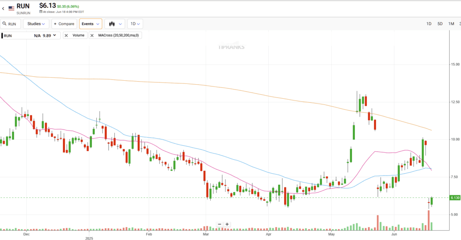Open the Events dropdown
461x240 pixels.
90,24
